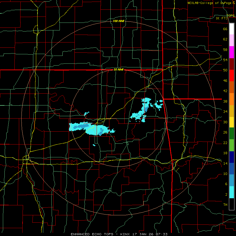Select the "58" legend value
Screen dimensions: 236x236
tap(225, 50)
